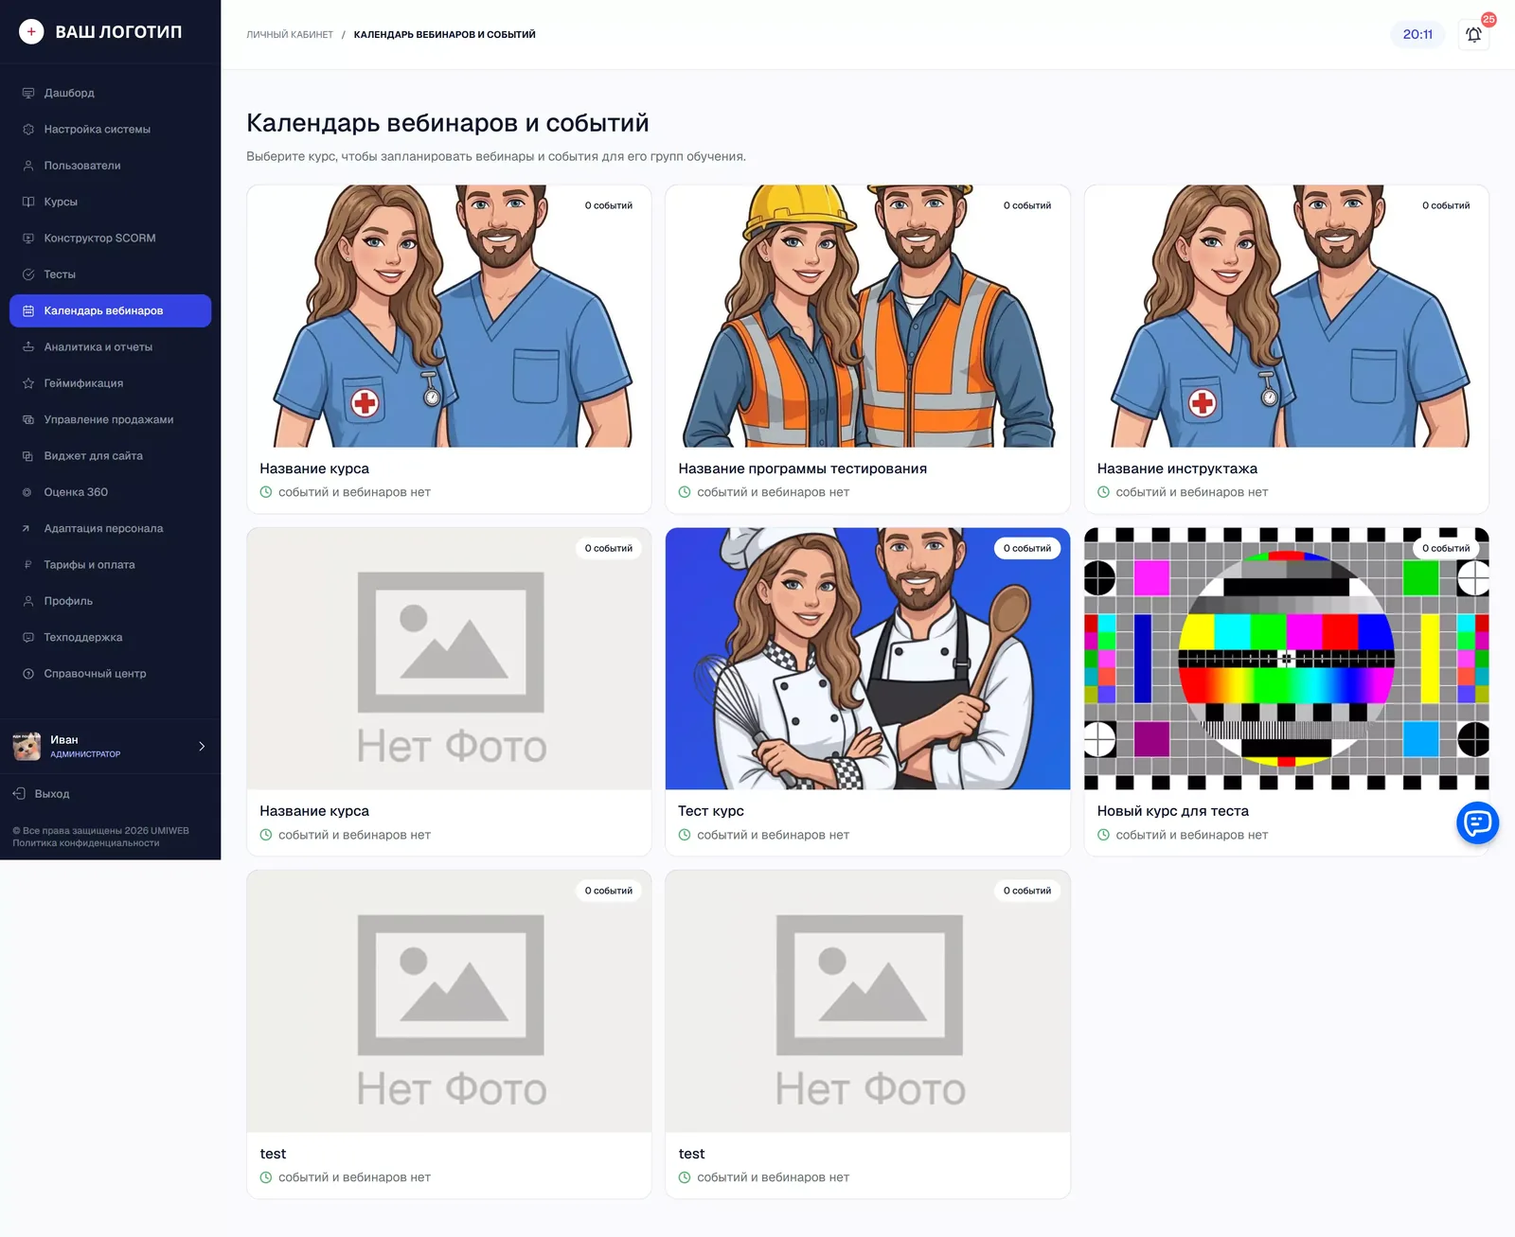Click the Выход logout icon
Screen dimensions: 1515x1237
click(x=19, y=793)
